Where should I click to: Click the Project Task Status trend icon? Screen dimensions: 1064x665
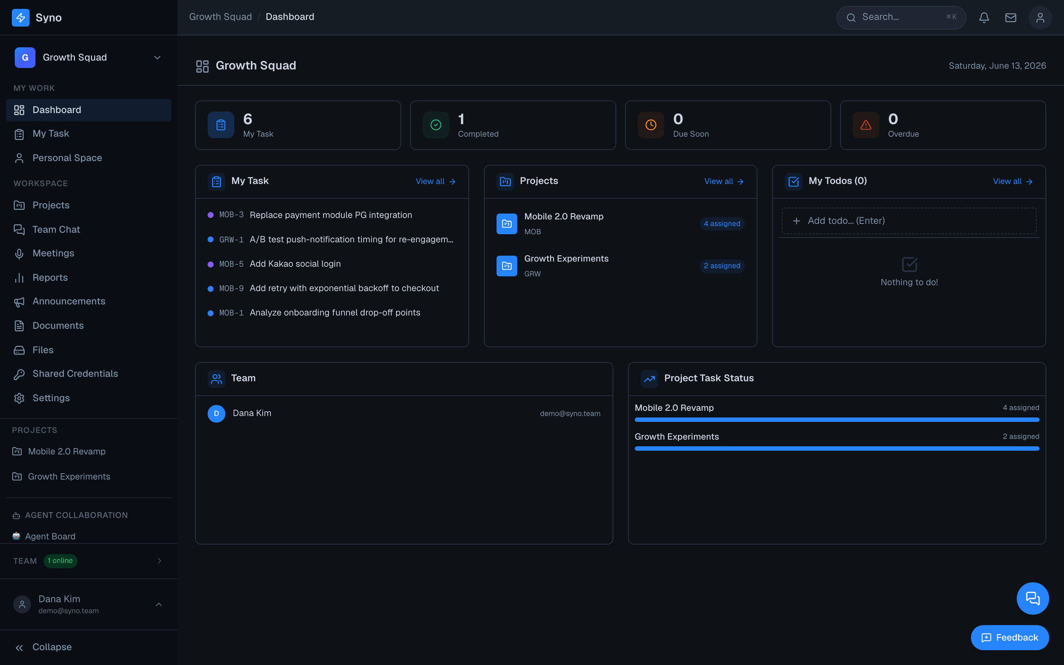pos(649,379)
